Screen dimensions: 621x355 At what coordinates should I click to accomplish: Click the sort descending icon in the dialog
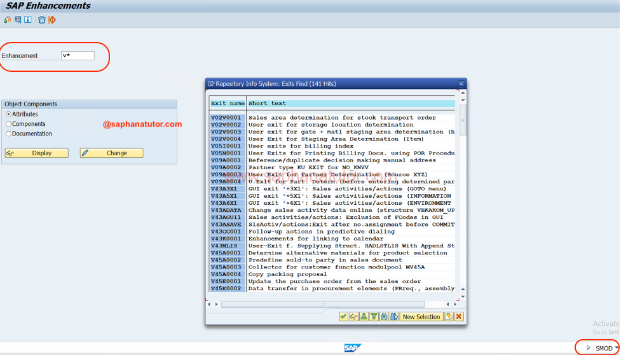374,317
